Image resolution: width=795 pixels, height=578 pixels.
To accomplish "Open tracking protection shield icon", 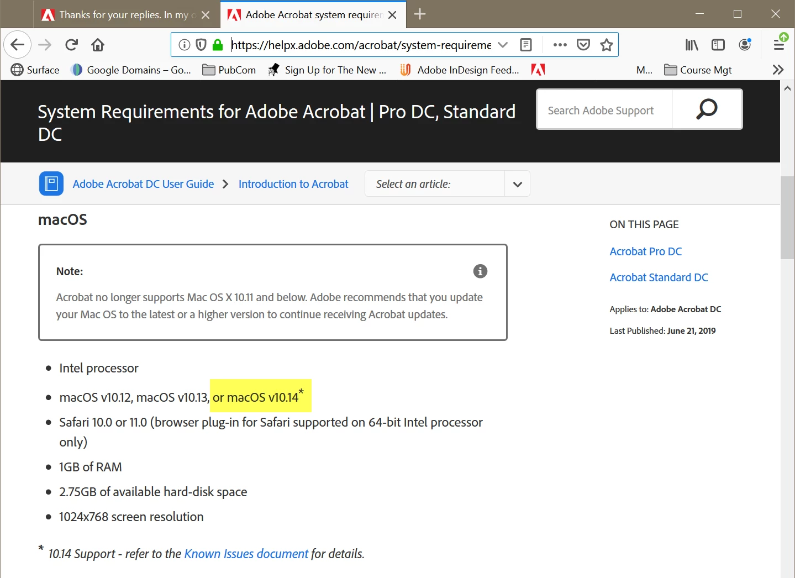I will click(201, 45).
